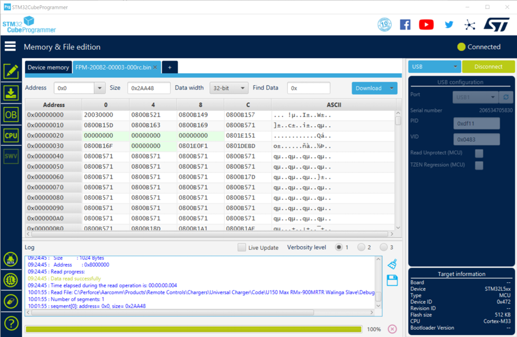517x337 pixels.
Task: Toggle the Live Update checkbox
Action: coord(242,247)
